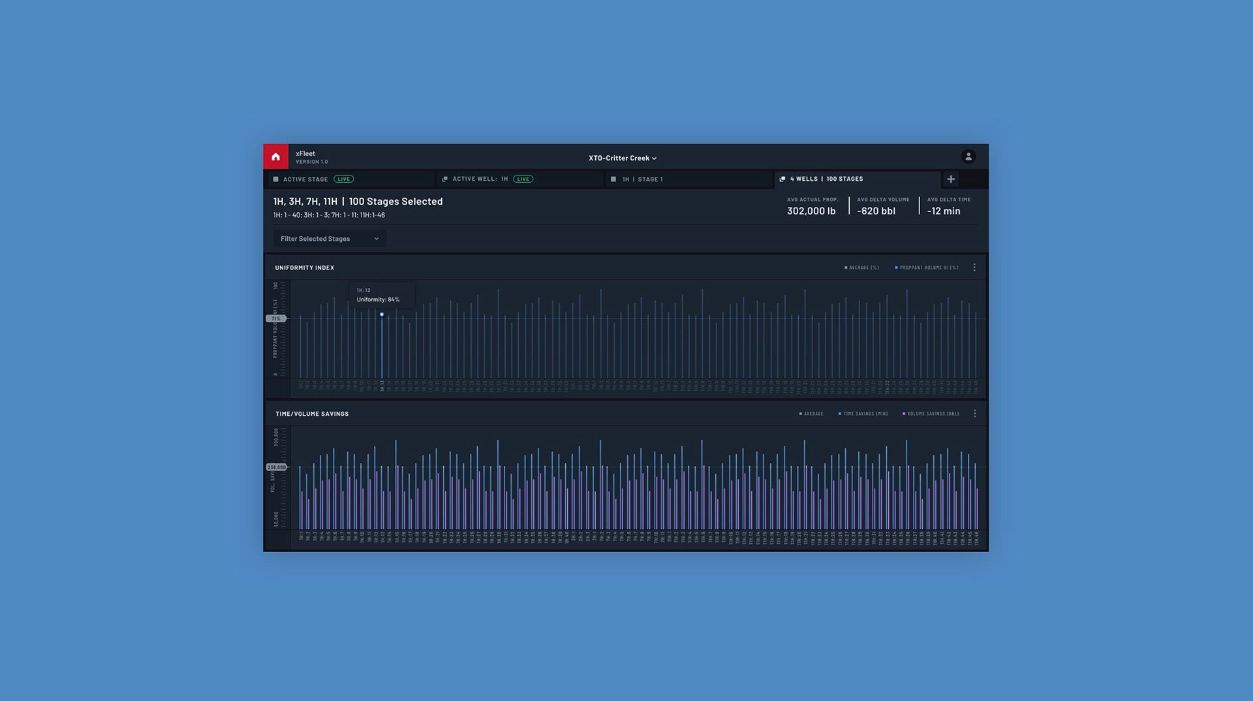Click the -12 min value
This screenshot has height=701, width=1253.
coord(944,211)
